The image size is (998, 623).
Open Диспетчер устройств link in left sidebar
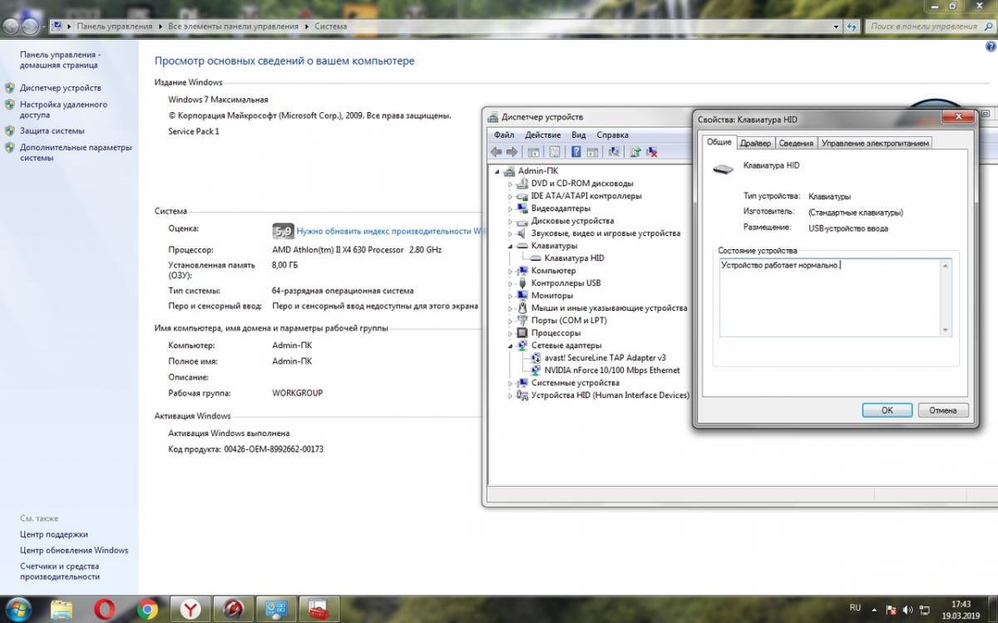pyautogui.click(x=60, y=88)
